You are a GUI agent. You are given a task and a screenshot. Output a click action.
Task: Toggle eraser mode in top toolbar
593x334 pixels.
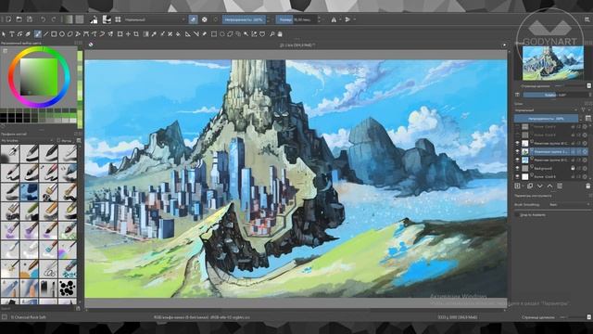(193, 19)
